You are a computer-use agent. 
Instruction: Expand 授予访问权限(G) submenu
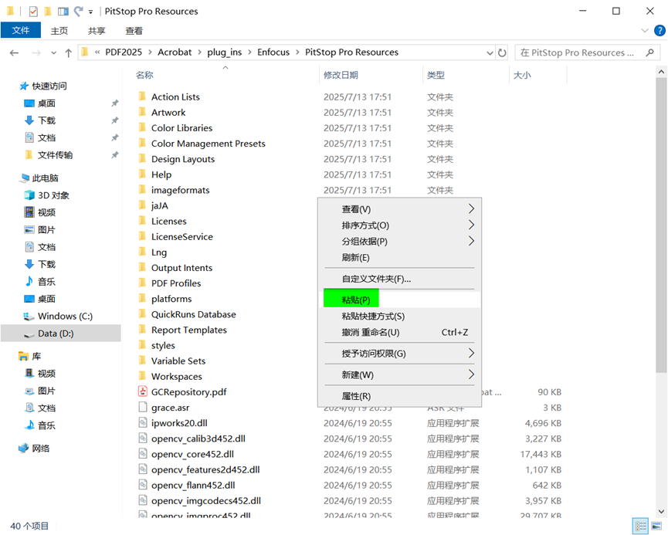(x=399, y=354)
